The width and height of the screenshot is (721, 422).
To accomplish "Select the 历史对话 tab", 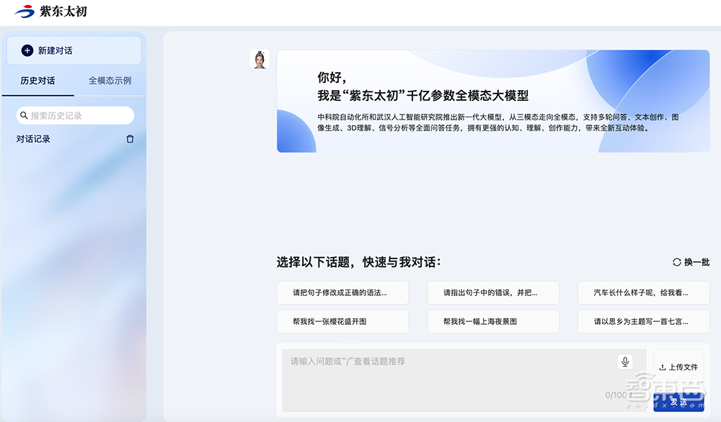I will coord(37,81).
